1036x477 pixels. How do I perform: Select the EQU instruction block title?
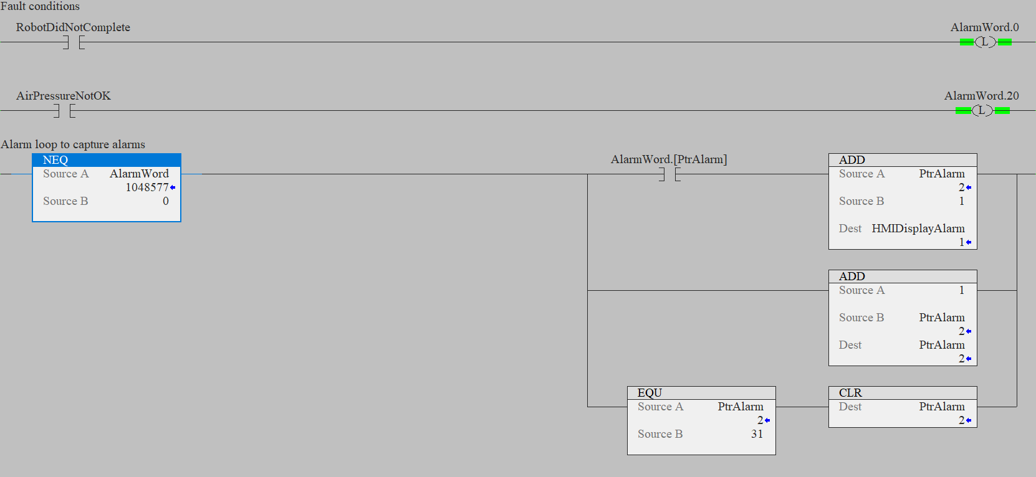(650, 393)
